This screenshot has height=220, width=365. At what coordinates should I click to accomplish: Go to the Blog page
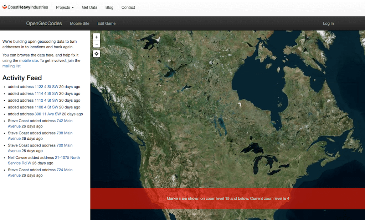click(x=109, y=7)
